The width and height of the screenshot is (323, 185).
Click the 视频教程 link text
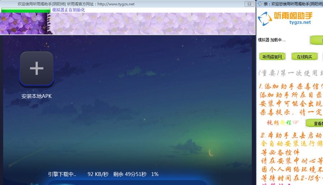tap(279, 123)
